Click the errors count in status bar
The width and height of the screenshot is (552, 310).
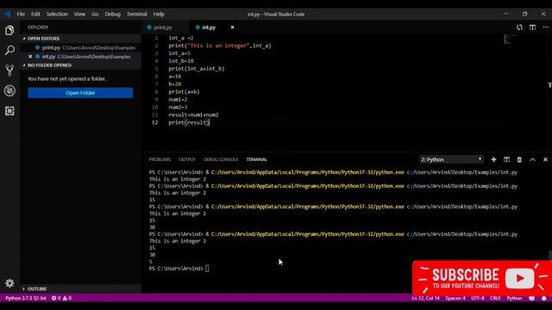pos(56,298)
